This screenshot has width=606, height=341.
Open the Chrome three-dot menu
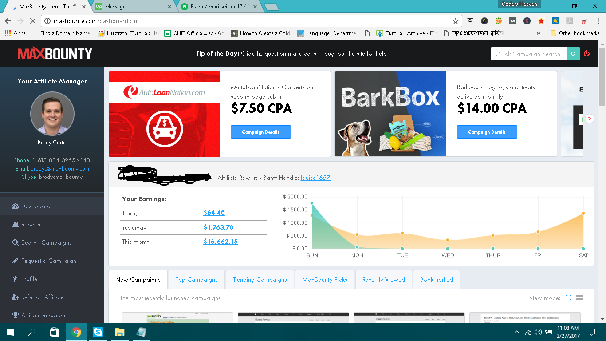point(597,21)
